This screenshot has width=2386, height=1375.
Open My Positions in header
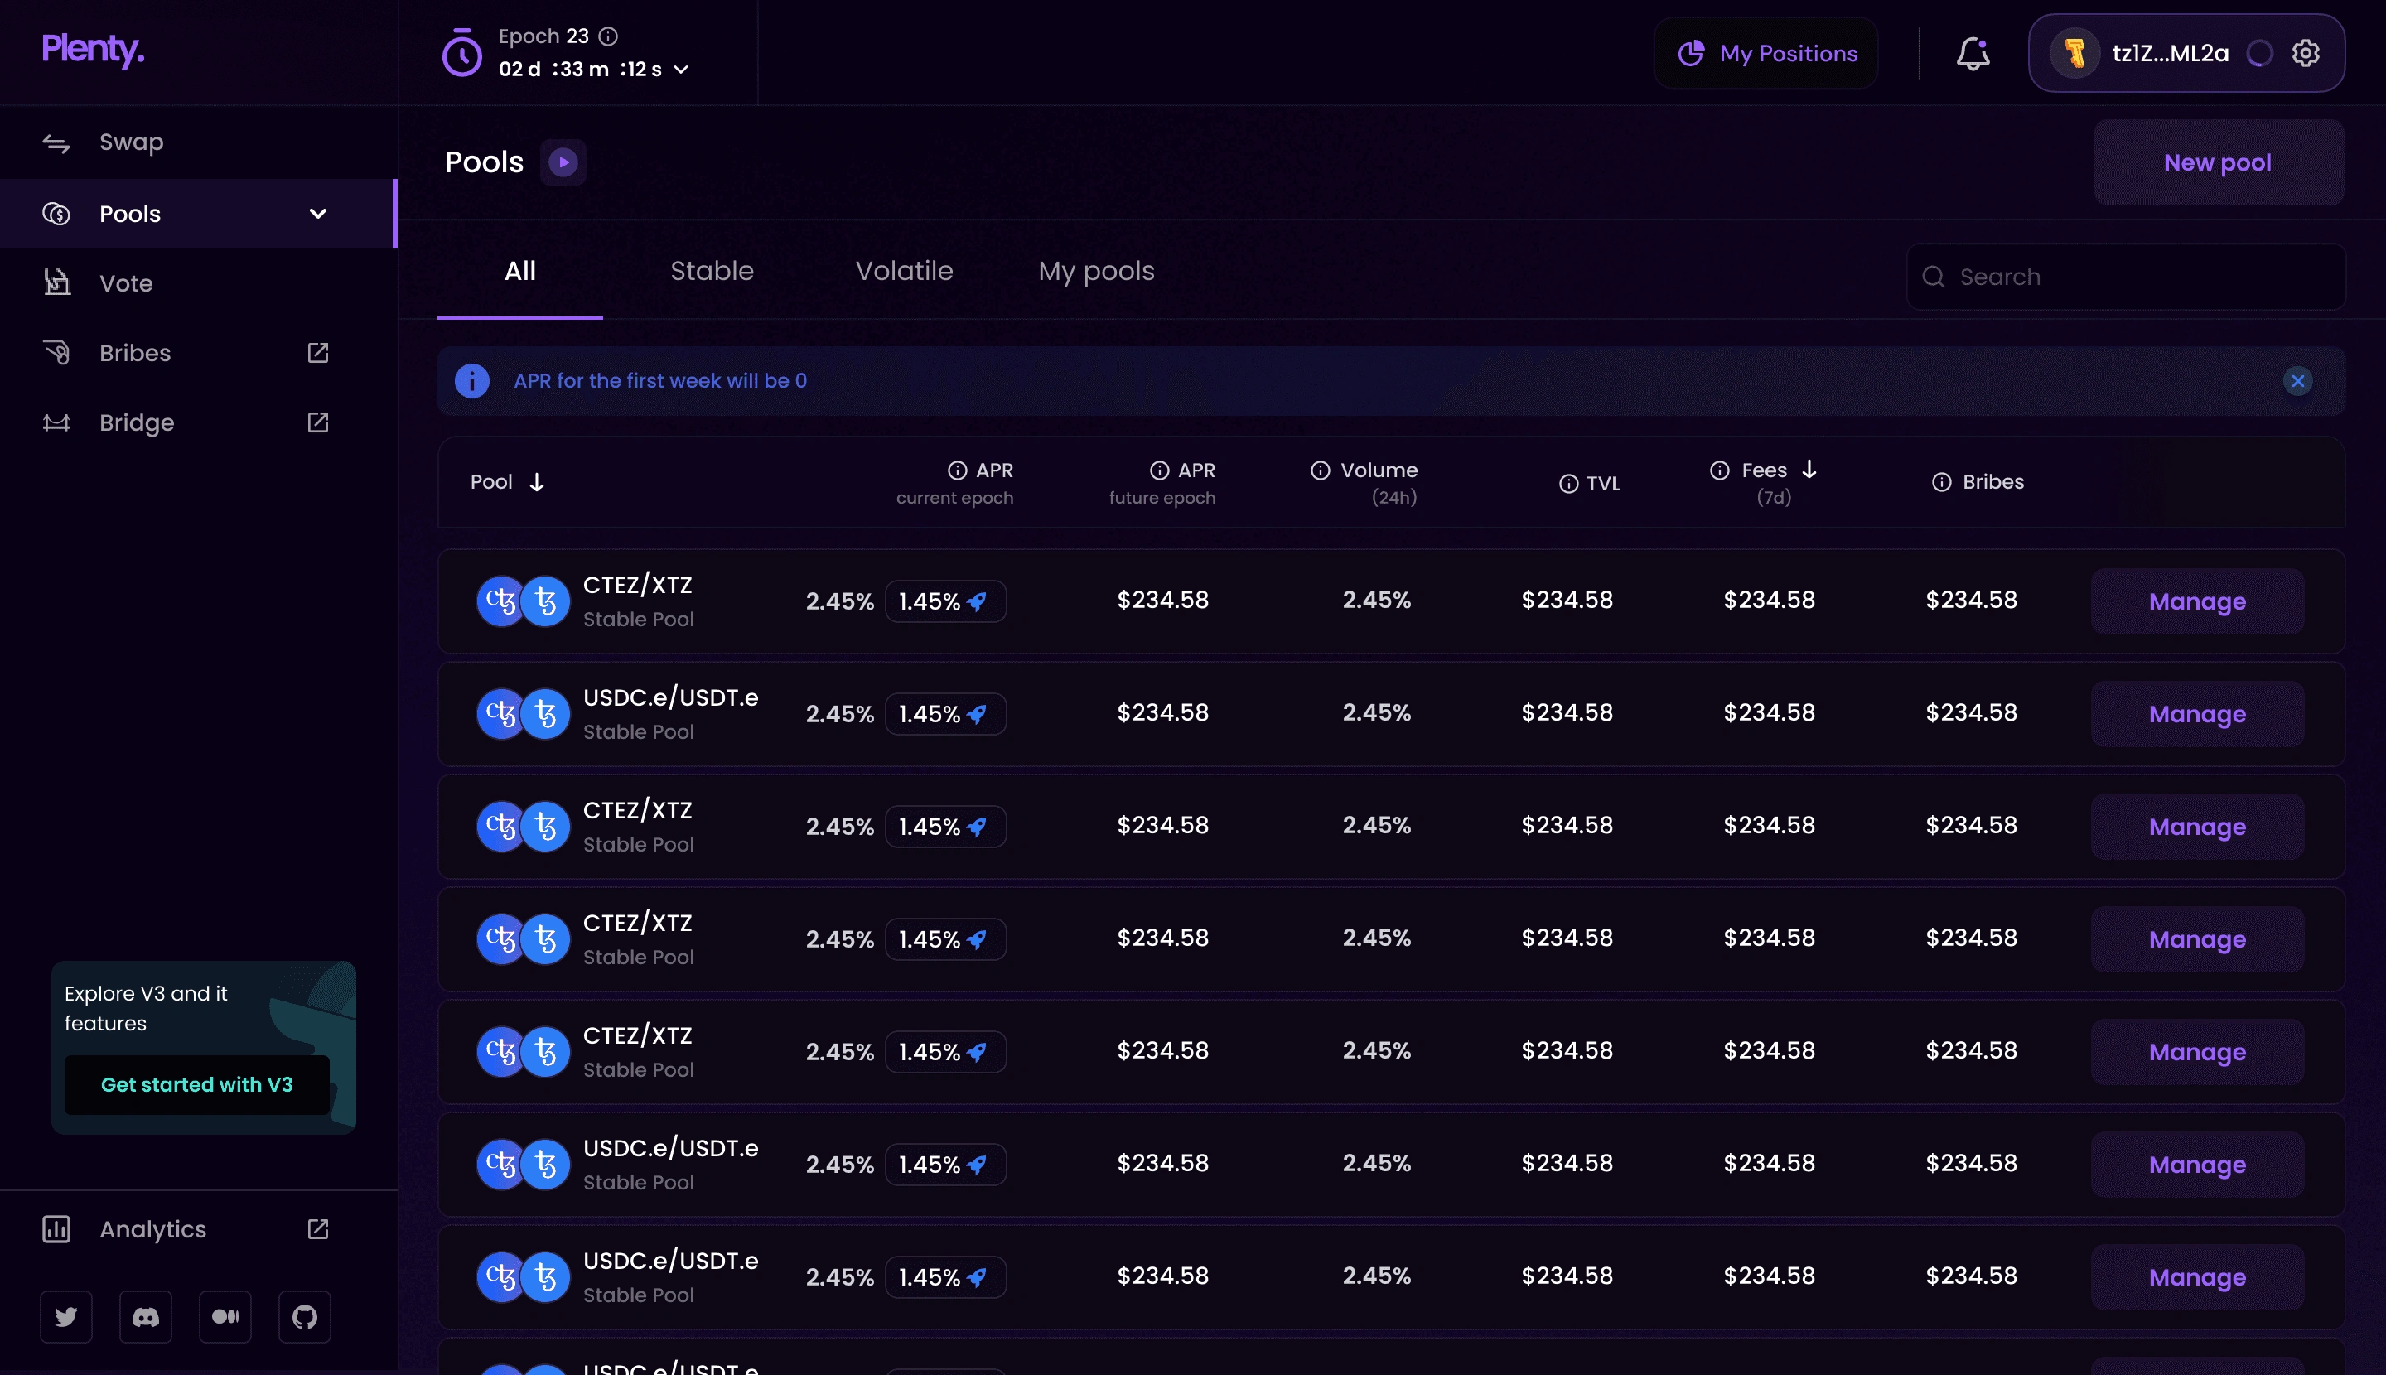coord(1766,54)
